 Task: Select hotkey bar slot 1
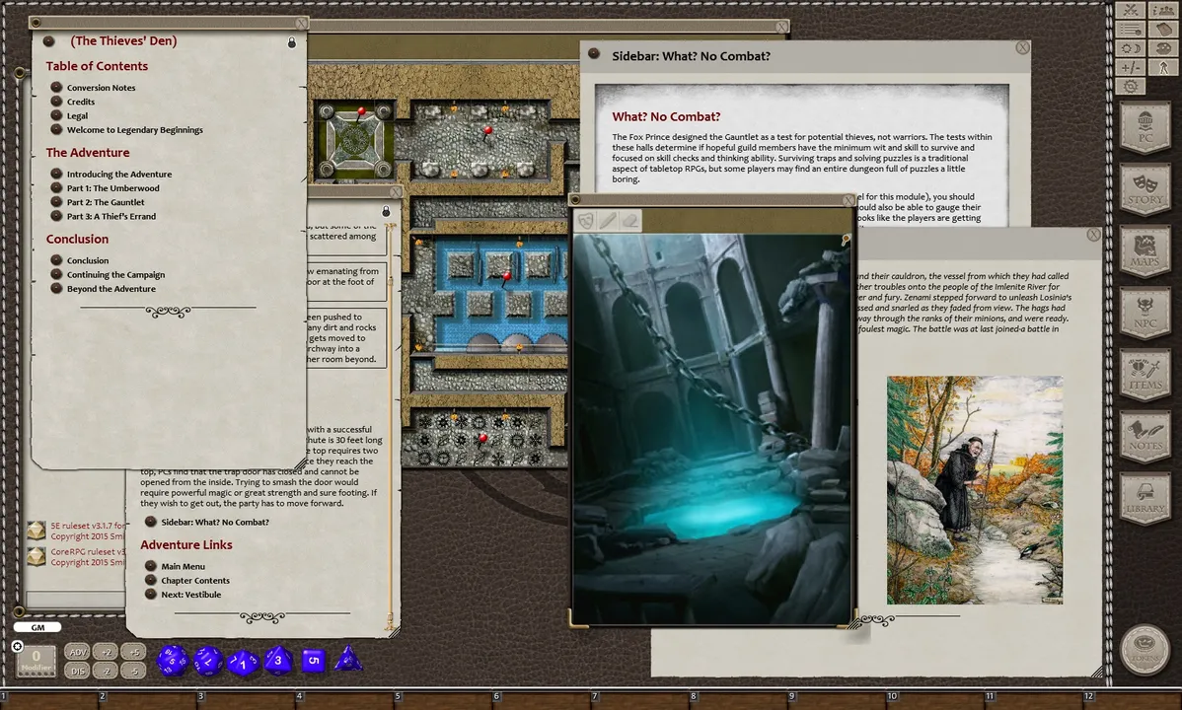coord(49,698)
